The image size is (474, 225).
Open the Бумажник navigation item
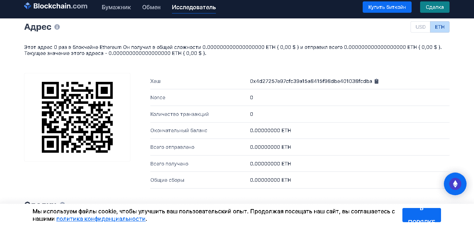pos(116,7)
